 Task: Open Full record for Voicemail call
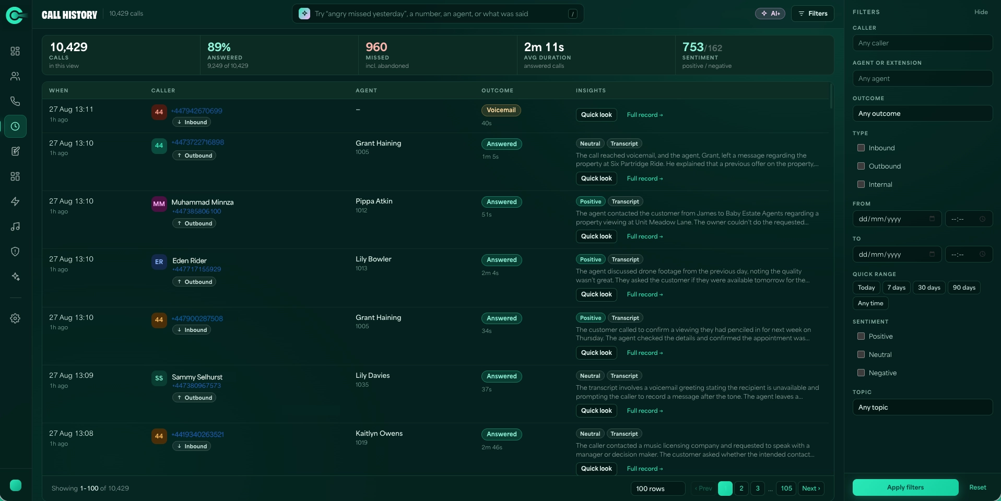[644, 115]
